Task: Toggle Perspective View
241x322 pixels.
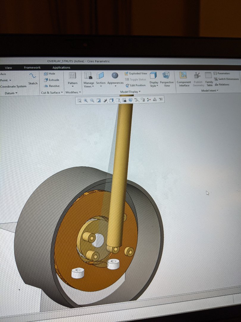Action: [x=167, y=79]
